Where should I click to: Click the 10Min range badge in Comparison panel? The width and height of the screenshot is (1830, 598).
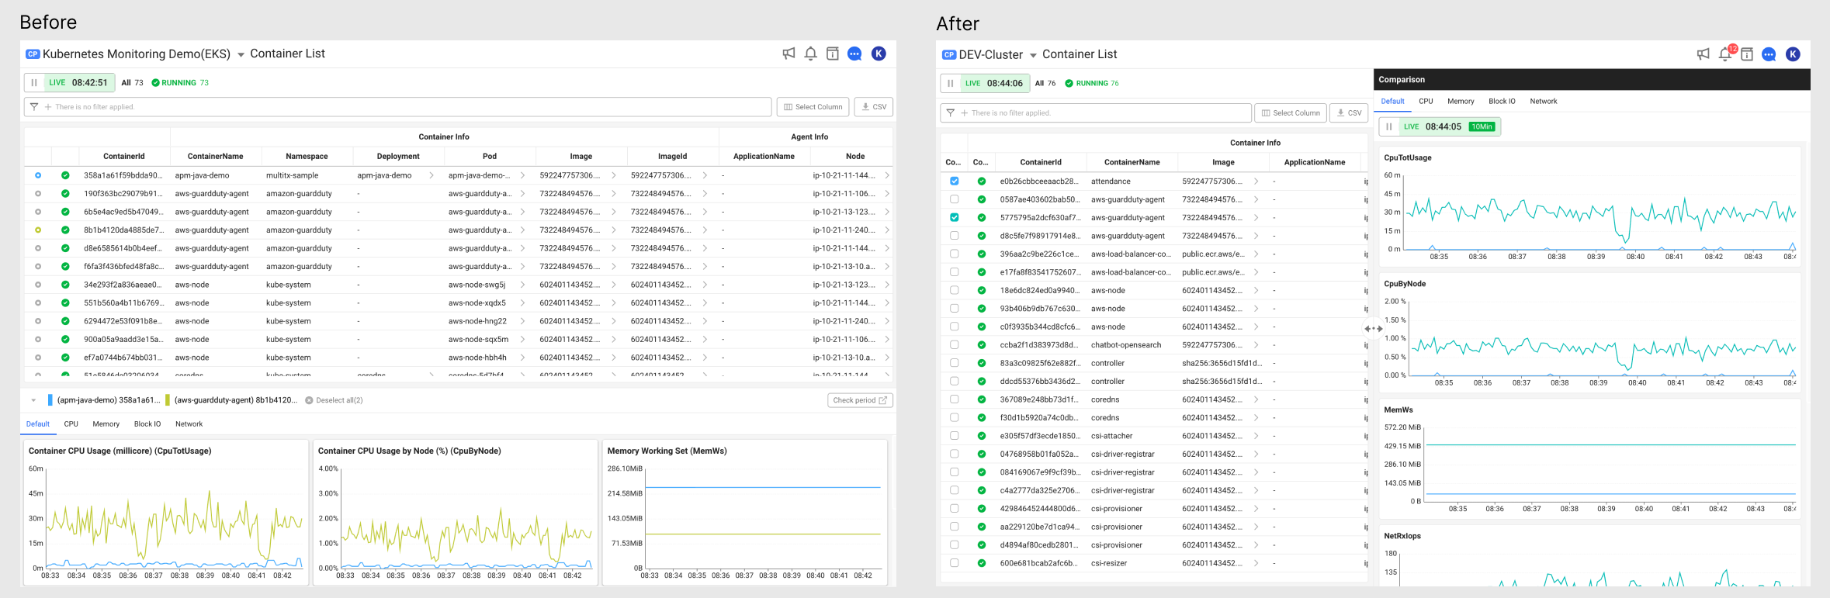click(x=1482, y=126)
